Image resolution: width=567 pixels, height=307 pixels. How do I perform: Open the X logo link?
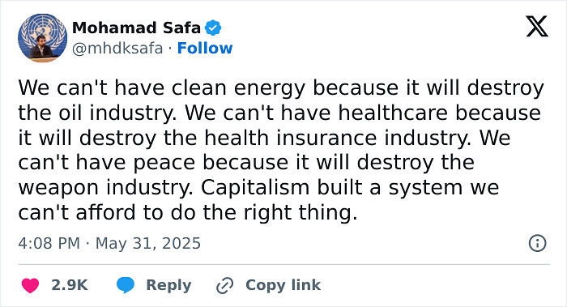[537, 27]
